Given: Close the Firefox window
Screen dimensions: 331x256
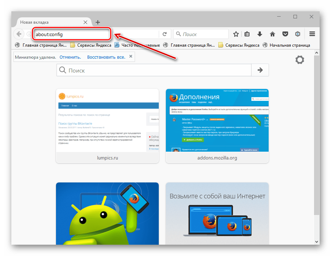Looking at the screenshot, I should click(312, 16).
